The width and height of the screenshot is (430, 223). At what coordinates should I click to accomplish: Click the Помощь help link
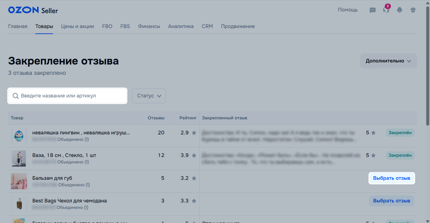(x=348, y=10)
